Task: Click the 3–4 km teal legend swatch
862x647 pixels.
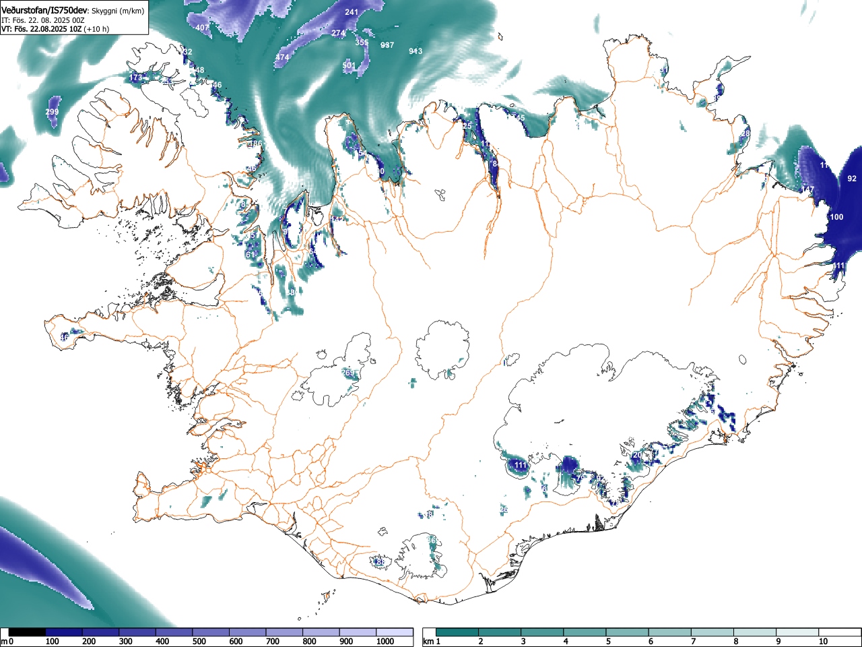Action: coord(543,632)
